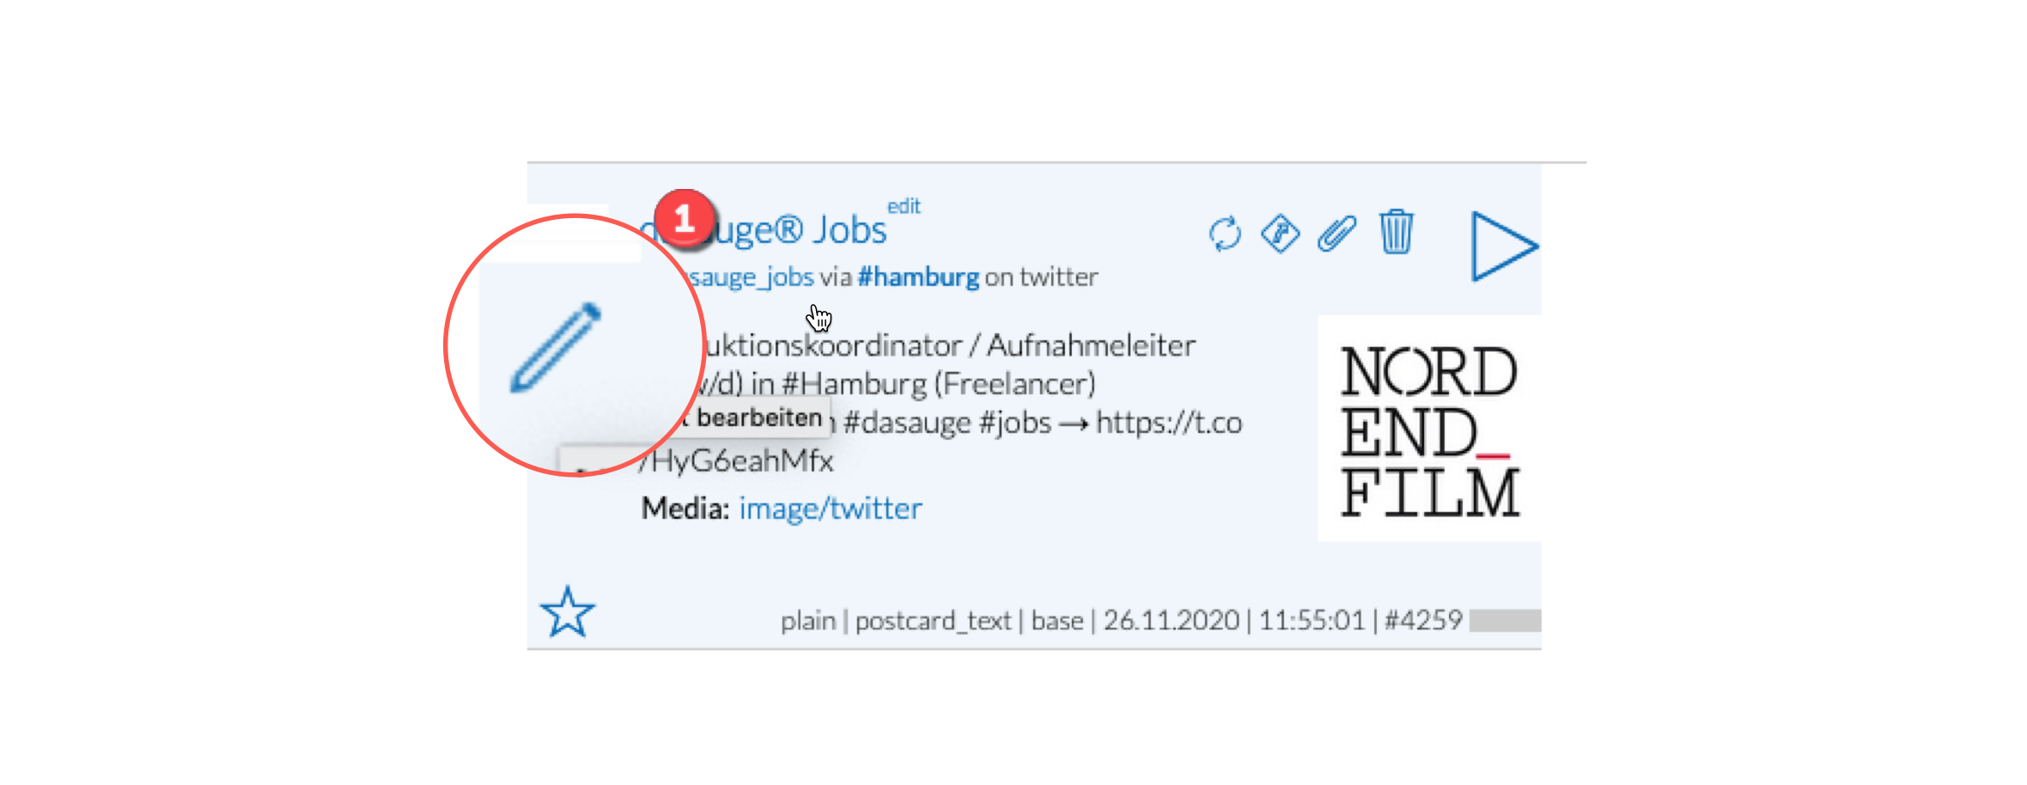
Task: Click the grey bar beside #4259
Action: point(1505,620)
